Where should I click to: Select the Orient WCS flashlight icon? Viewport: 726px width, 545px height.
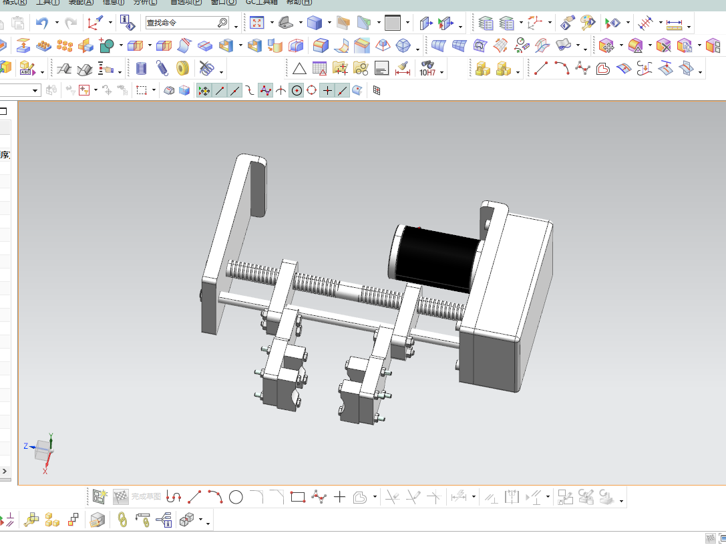tap(96, 22)
